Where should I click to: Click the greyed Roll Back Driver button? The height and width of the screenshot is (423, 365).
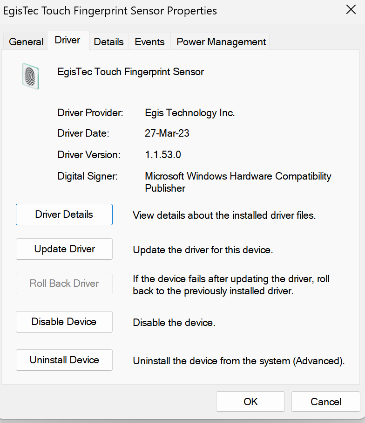(64, 284)
